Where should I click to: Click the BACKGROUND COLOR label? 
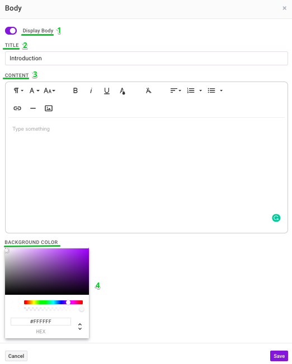click(x=31, y=242)
